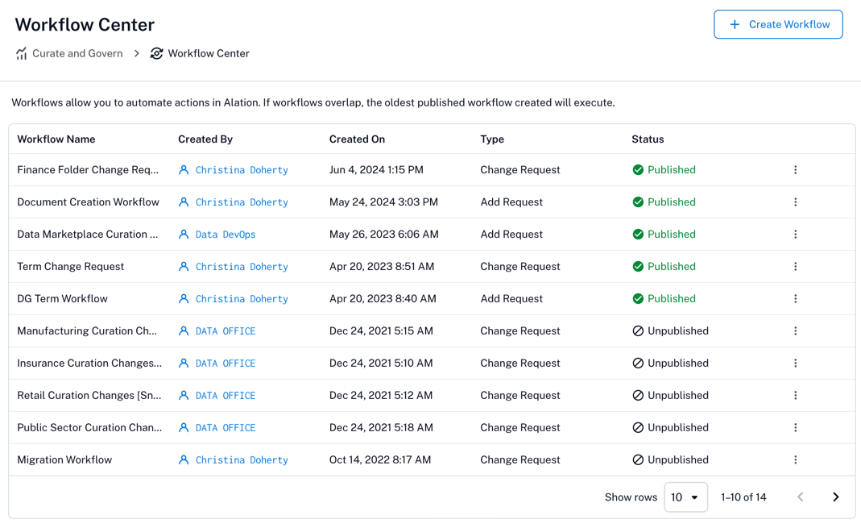Open kebab menu for Migration Workflow row
Viewport: 861px width, 532px height.
click(x=795, y=460)
